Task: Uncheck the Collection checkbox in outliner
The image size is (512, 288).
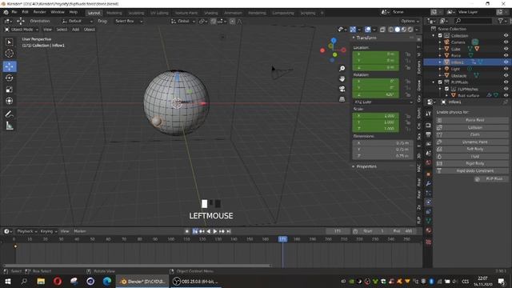Action: pos(440,35)
